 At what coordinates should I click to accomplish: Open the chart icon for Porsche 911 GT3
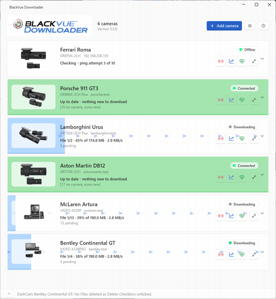(x=231, y=100)
